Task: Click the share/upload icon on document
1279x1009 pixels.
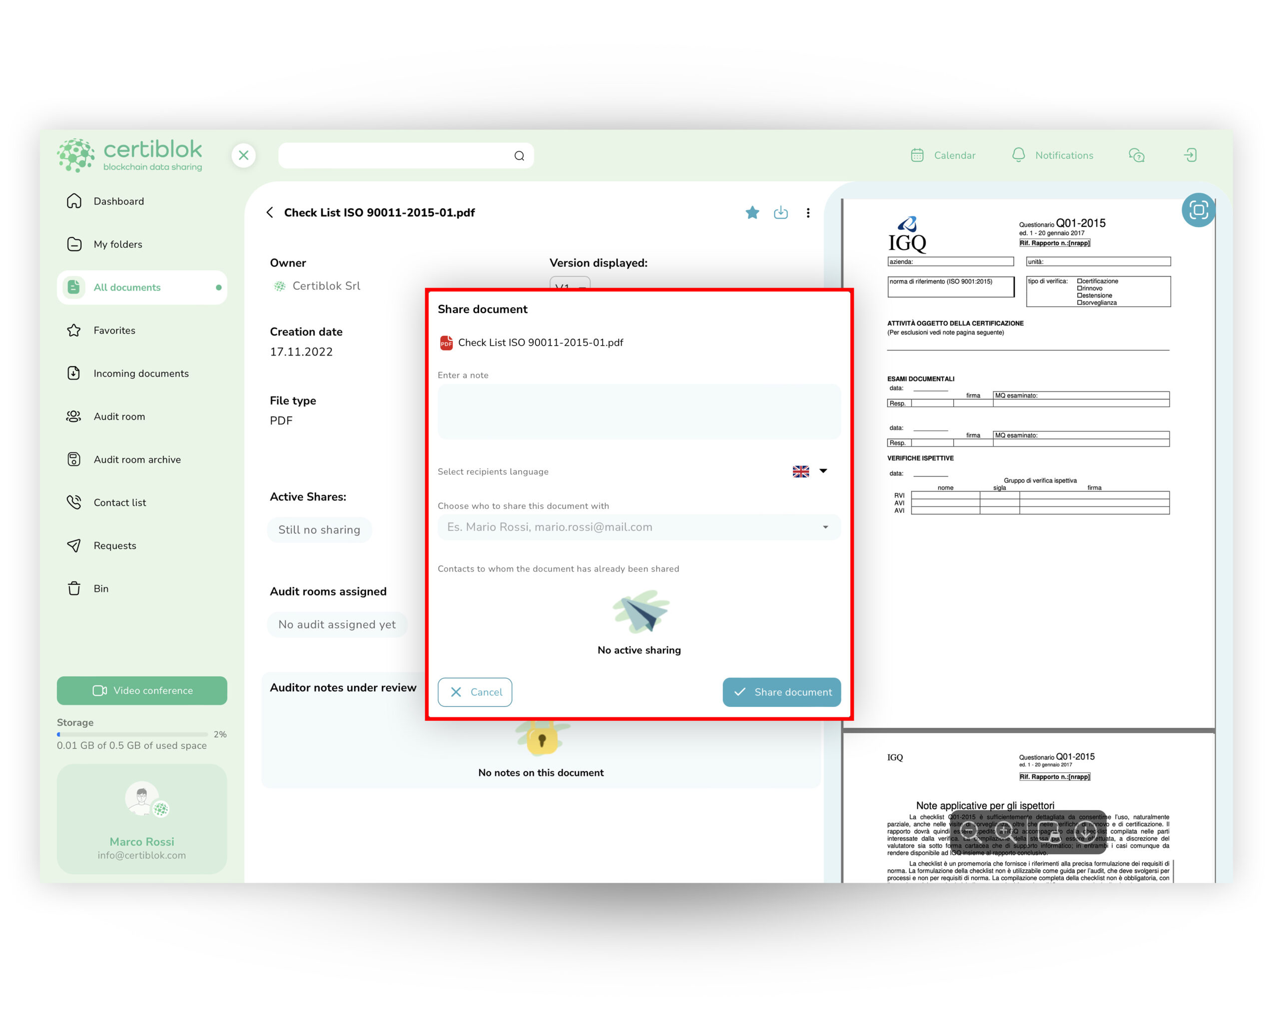Action: (x=781, y=212)
